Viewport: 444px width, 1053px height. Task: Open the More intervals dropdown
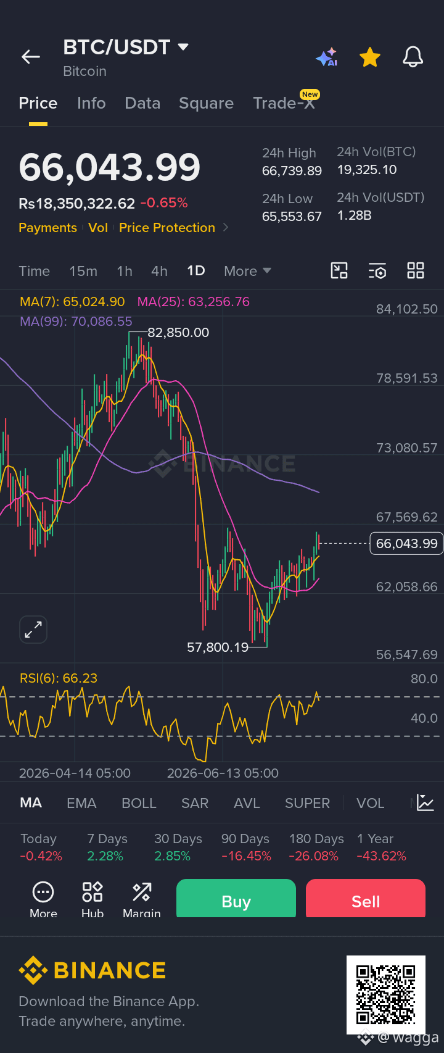(247, 271)
